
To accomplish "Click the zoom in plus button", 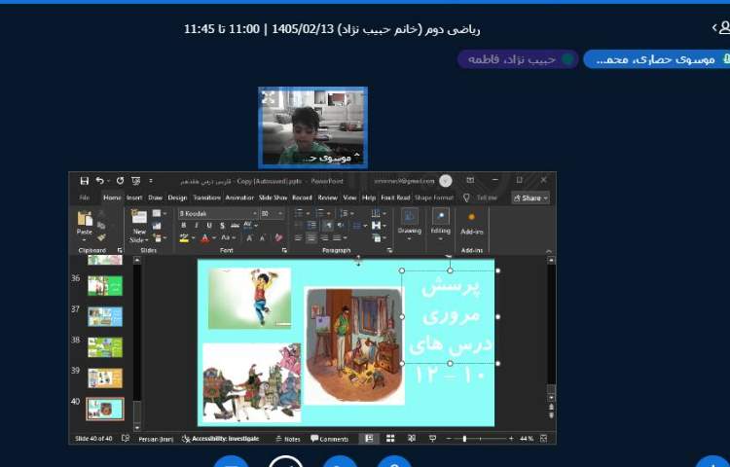I will (511, 439).
